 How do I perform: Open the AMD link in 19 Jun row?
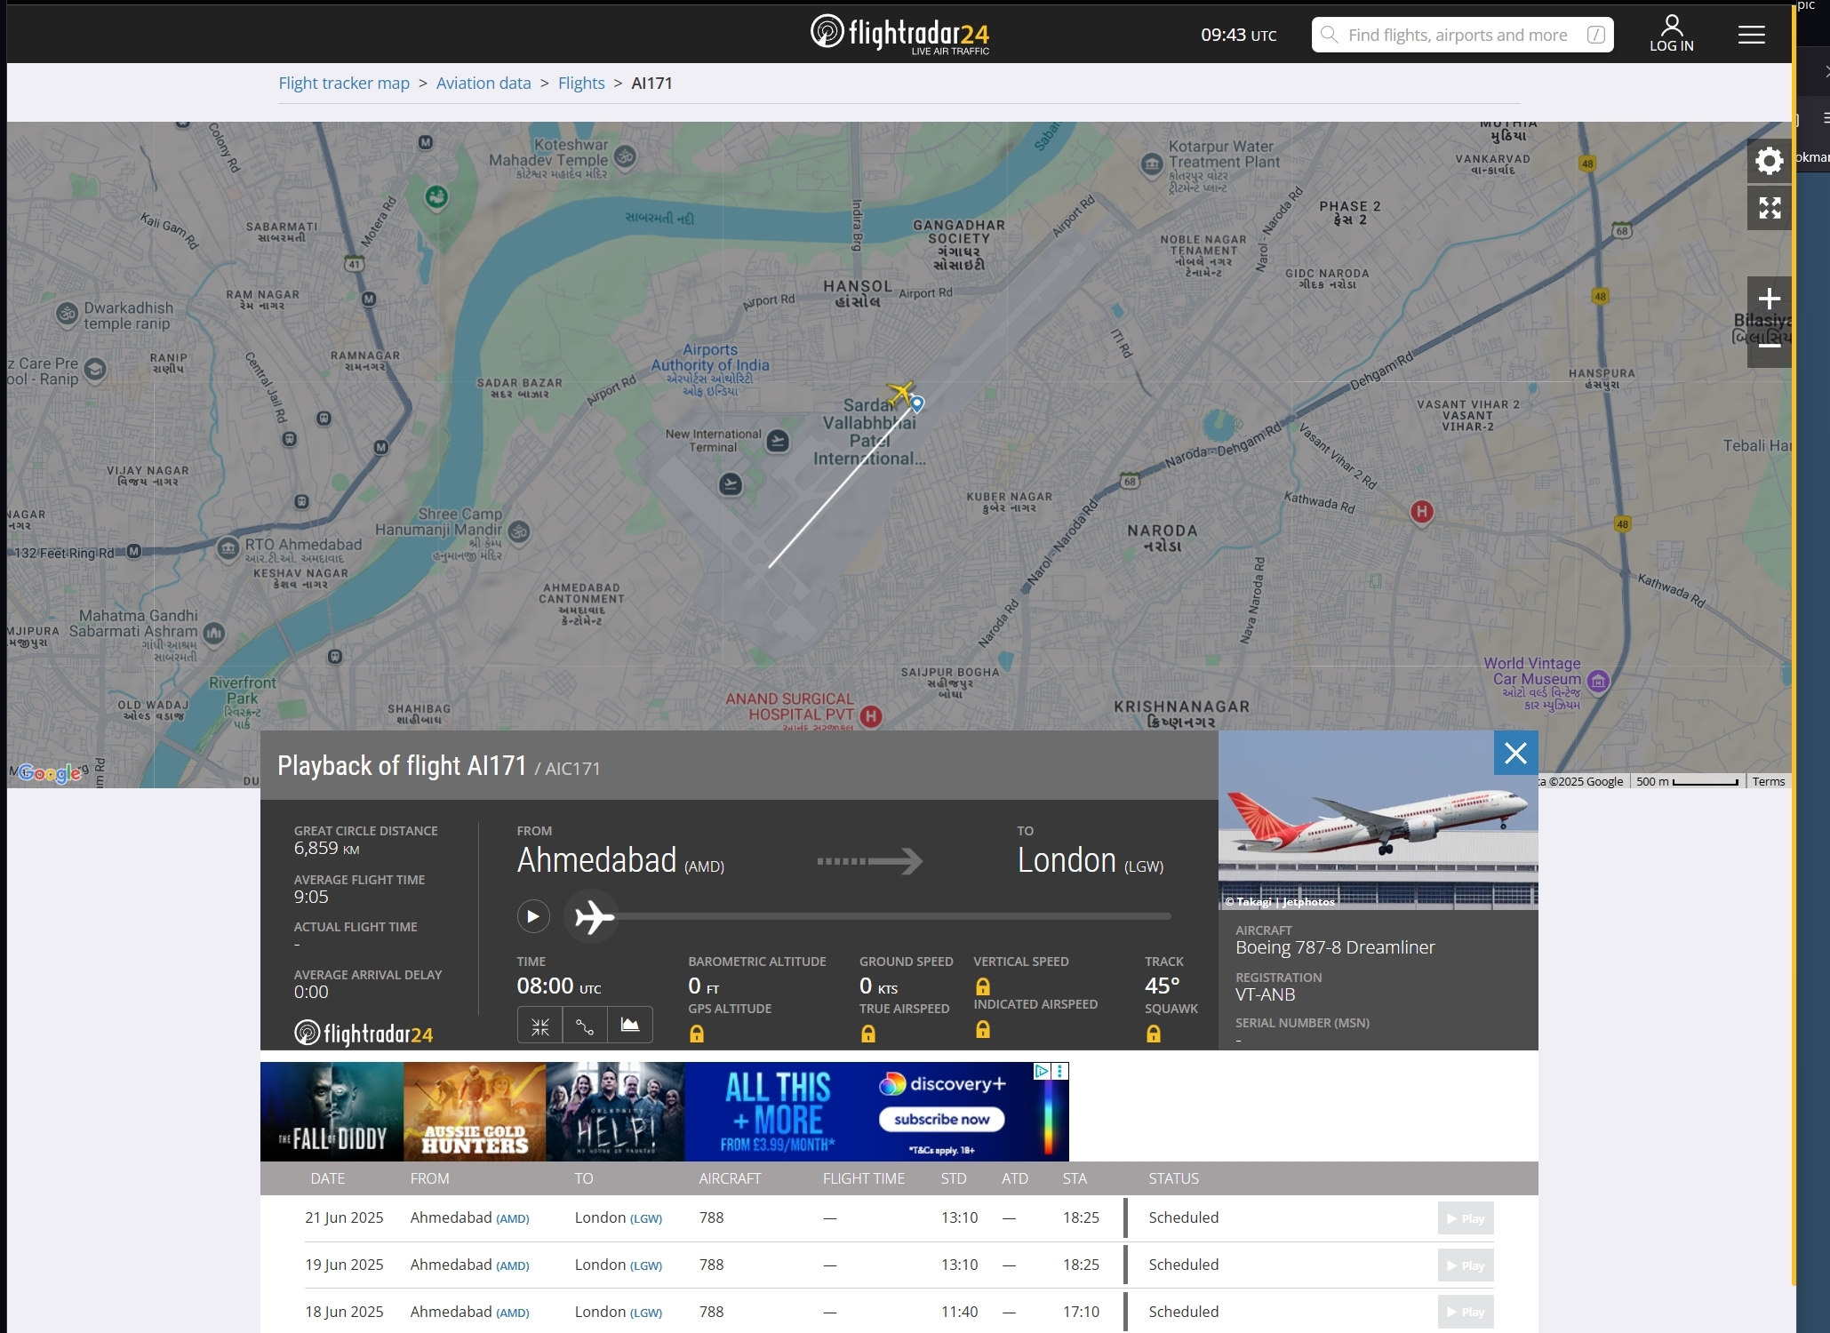tap(513, 1266)
